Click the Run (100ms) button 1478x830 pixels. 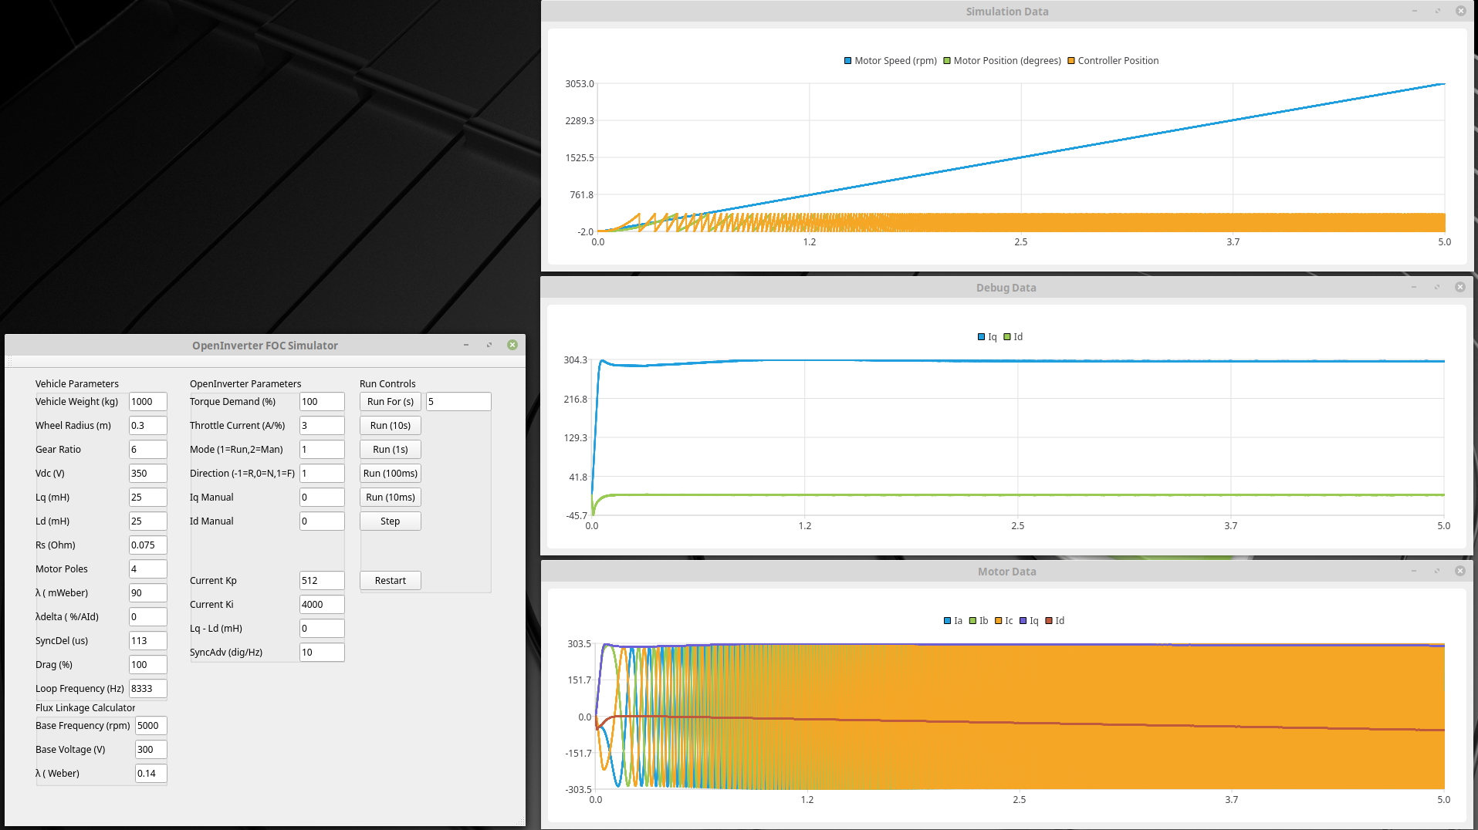[x=390, y=474]
